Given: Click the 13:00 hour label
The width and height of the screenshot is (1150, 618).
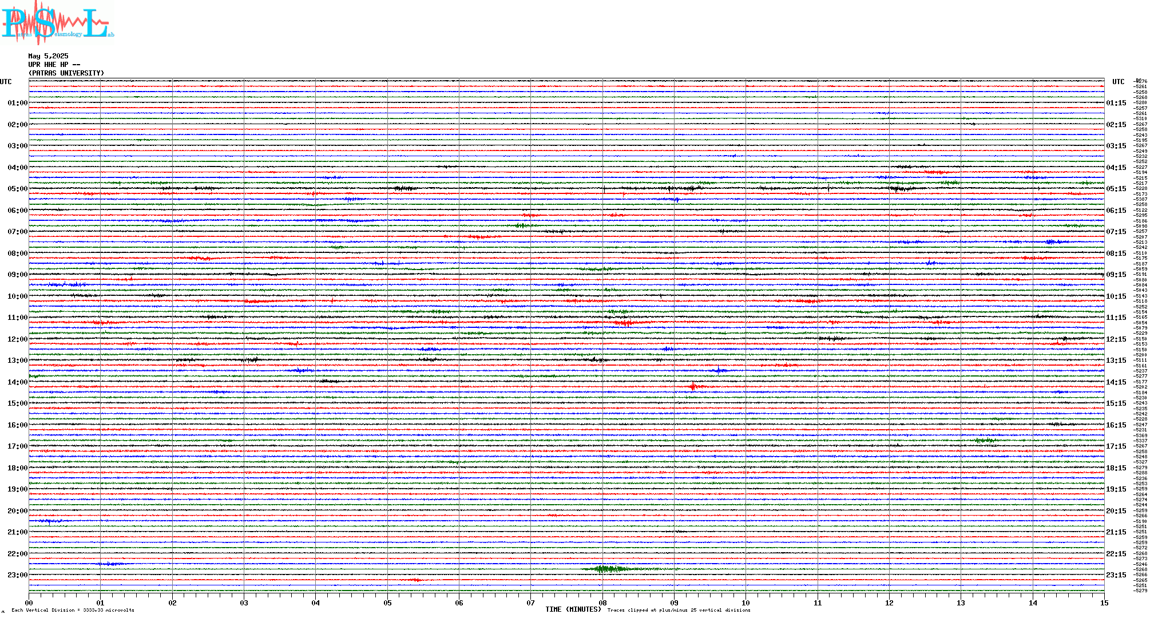Looking at the screenshot, I should (x=18, y=360).
